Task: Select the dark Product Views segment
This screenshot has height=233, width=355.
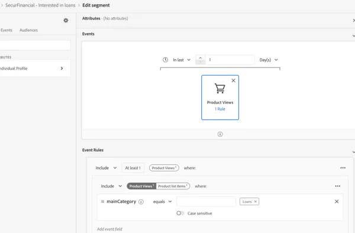Action: (x=141, y=186)
